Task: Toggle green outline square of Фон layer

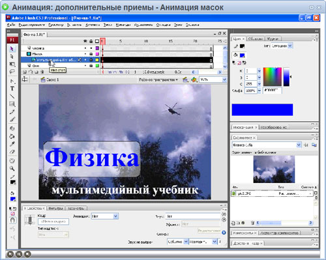Action: [x=97, y=66]
